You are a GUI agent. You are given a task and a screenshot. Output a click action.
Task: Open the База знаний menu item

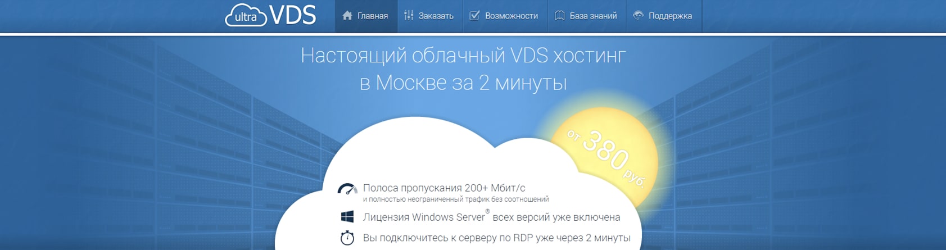586,16
